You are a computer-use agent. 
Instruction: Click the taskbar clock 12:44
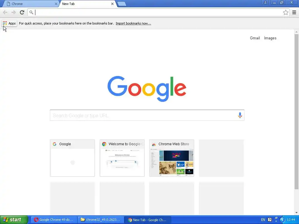[x=291, y=220]
